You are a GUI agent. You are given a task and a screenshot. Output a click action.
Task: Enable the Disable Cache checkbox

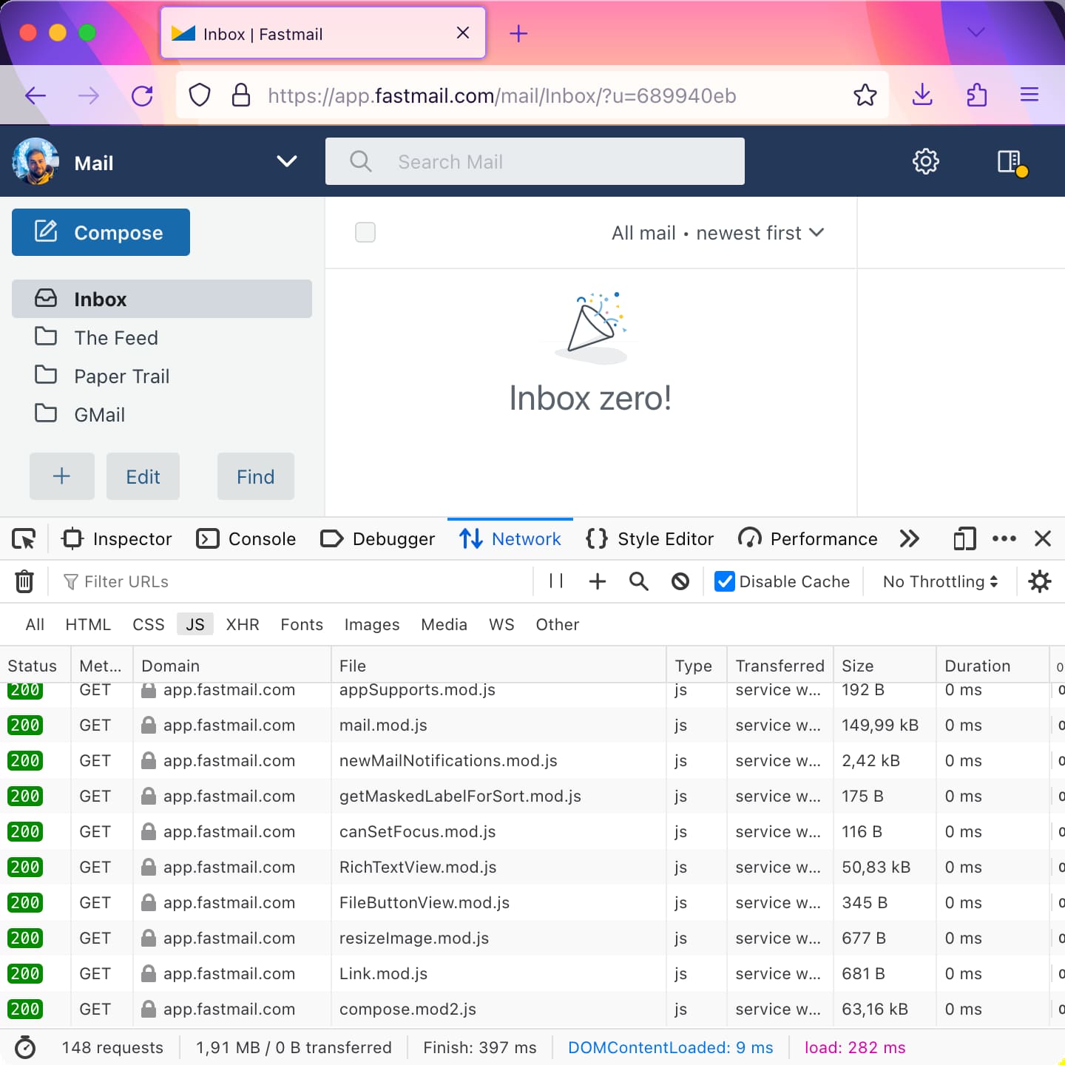[723, 581]
